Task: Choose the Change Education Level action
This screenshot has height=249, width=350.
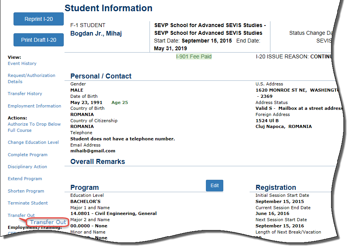Action: pos(33,142)
